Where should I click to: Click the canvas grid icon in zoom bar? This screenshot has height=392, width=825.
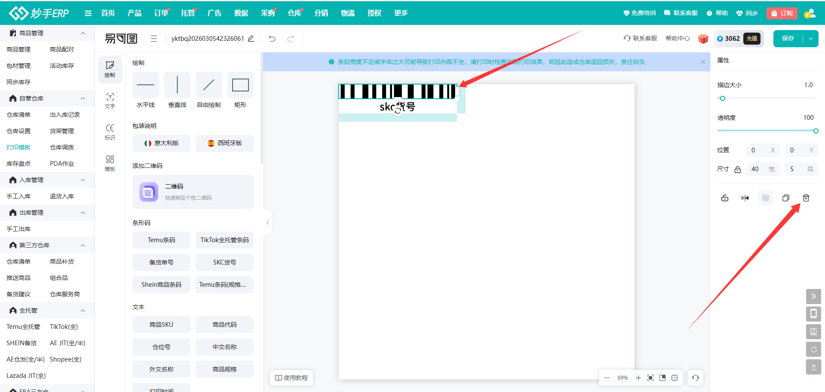point(675,378)
